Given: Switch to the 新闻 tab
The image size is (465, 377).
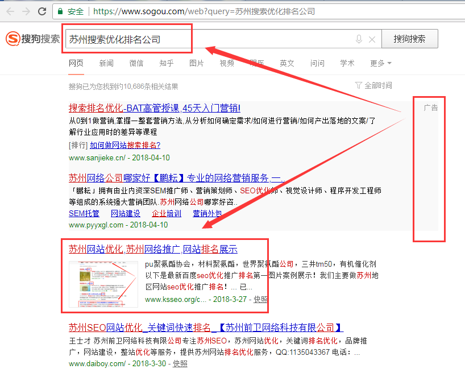Looking at the screenshot, I should (106, 63).
